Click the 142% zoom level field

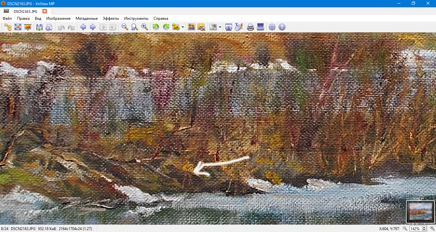click(x=415, y=229)
